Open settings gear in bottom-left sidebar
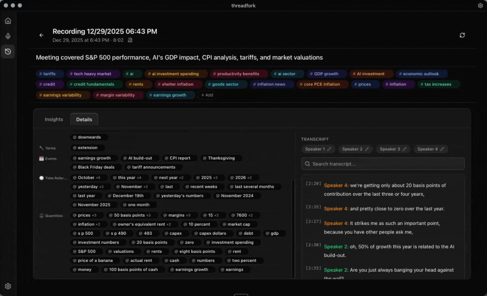 tap(8, 286)
